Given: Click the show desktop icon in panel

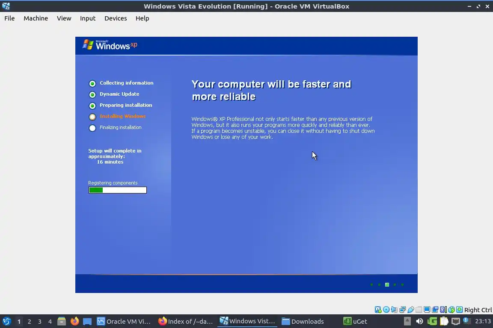Looking at the screenshot, I should [x=87, y=322].
